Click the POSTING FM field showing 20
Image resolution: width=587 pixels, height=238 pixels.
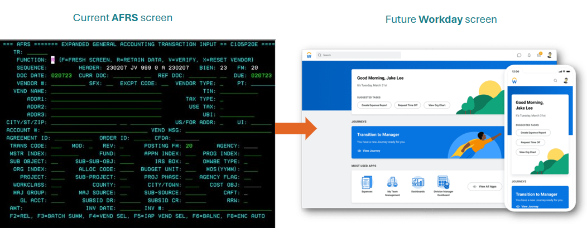tap(189, 145)
